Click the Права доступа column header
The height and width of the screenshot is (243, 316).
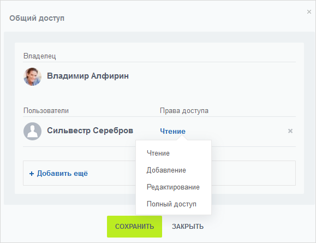pyautogui.click(x=184, y=111)
